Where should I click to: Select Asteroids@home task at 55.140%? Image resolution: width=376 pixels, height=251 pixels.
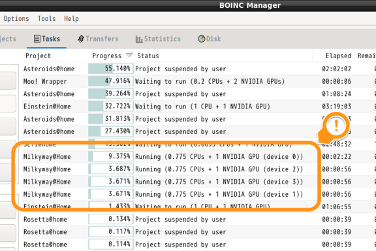(x=199, y=69)
